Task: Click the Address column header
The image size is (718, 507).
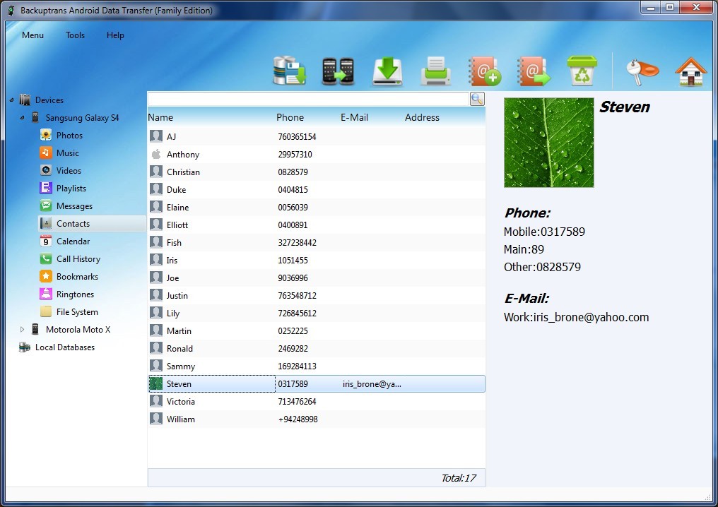Action: [x=422, y=118]
